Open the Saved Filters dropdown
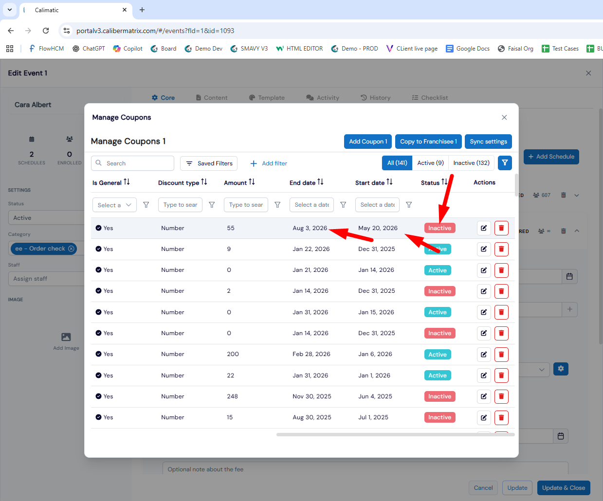This screenshot has height=501, width=603. tap(209, 163)
